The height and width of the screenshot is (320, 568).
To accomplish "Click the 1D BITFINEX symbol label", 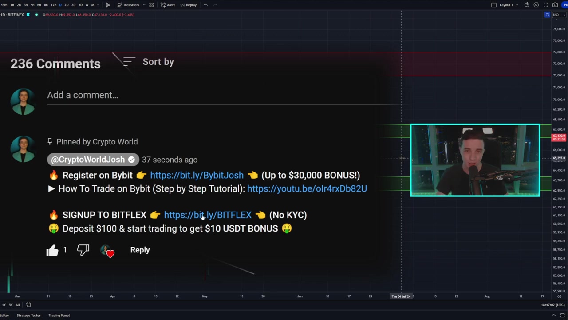I will point(12,15).
